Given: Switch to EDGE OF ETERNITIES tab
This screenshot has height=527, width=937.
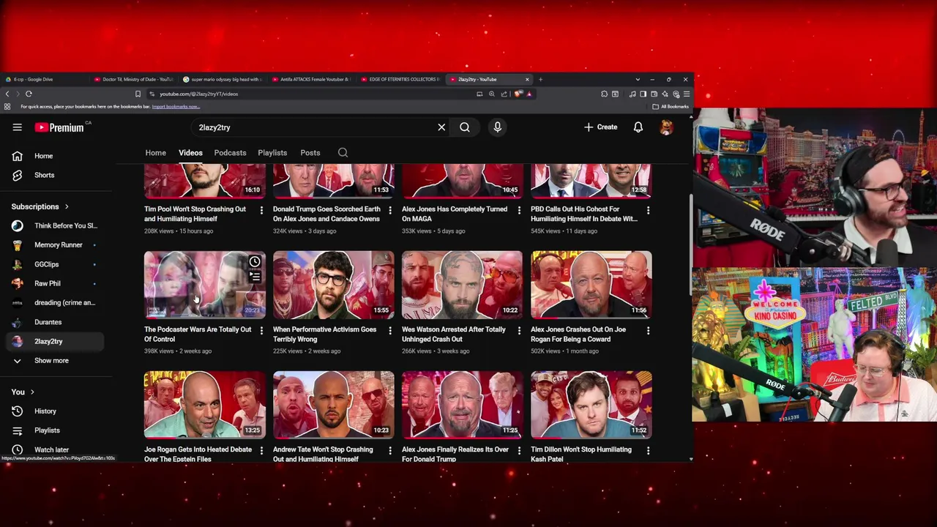Looking at the screenshot, I should pos(400,79).
